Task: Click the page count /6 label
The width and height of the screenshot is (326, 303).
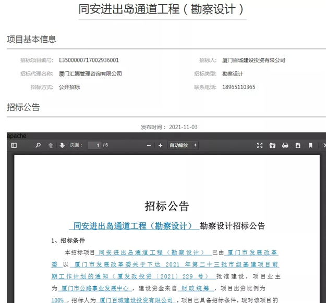Action: 105,145
